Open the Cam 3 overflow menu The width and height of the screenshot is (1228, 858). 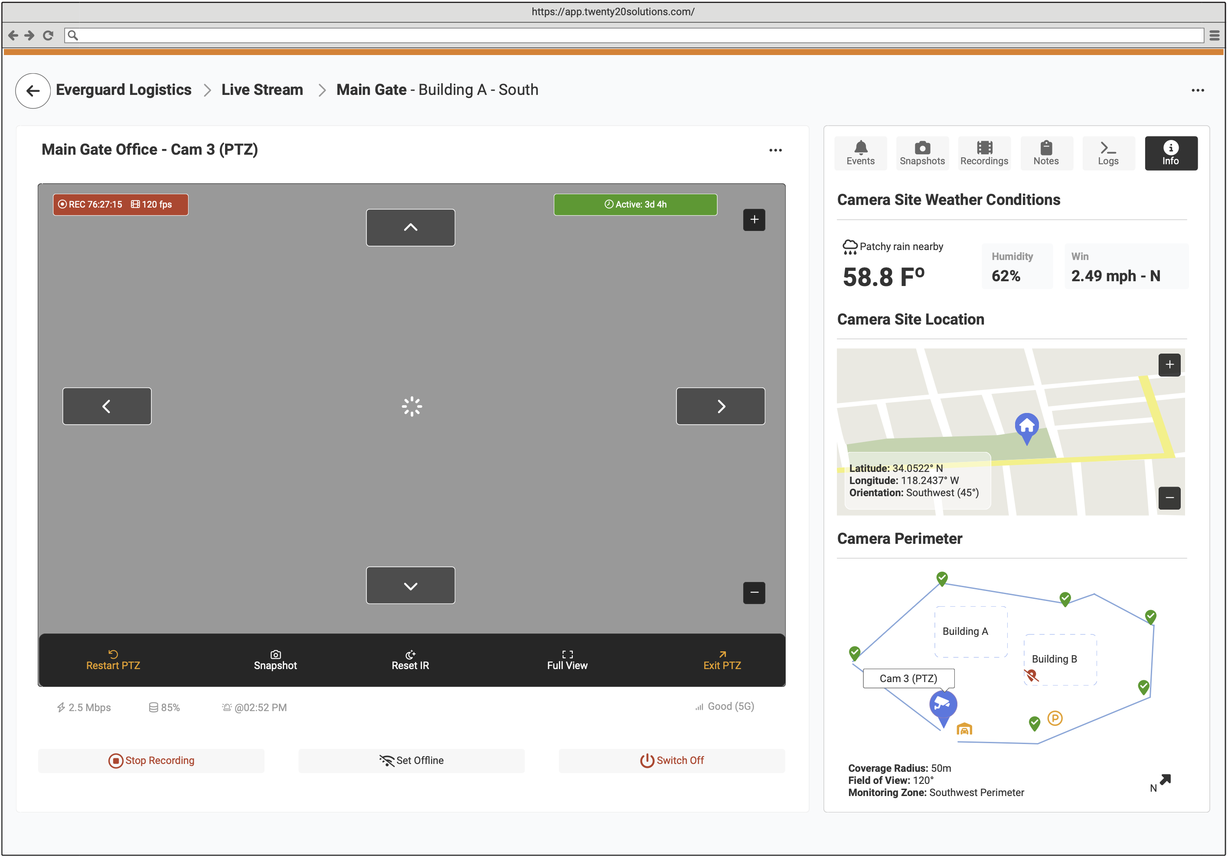(776, 149)
